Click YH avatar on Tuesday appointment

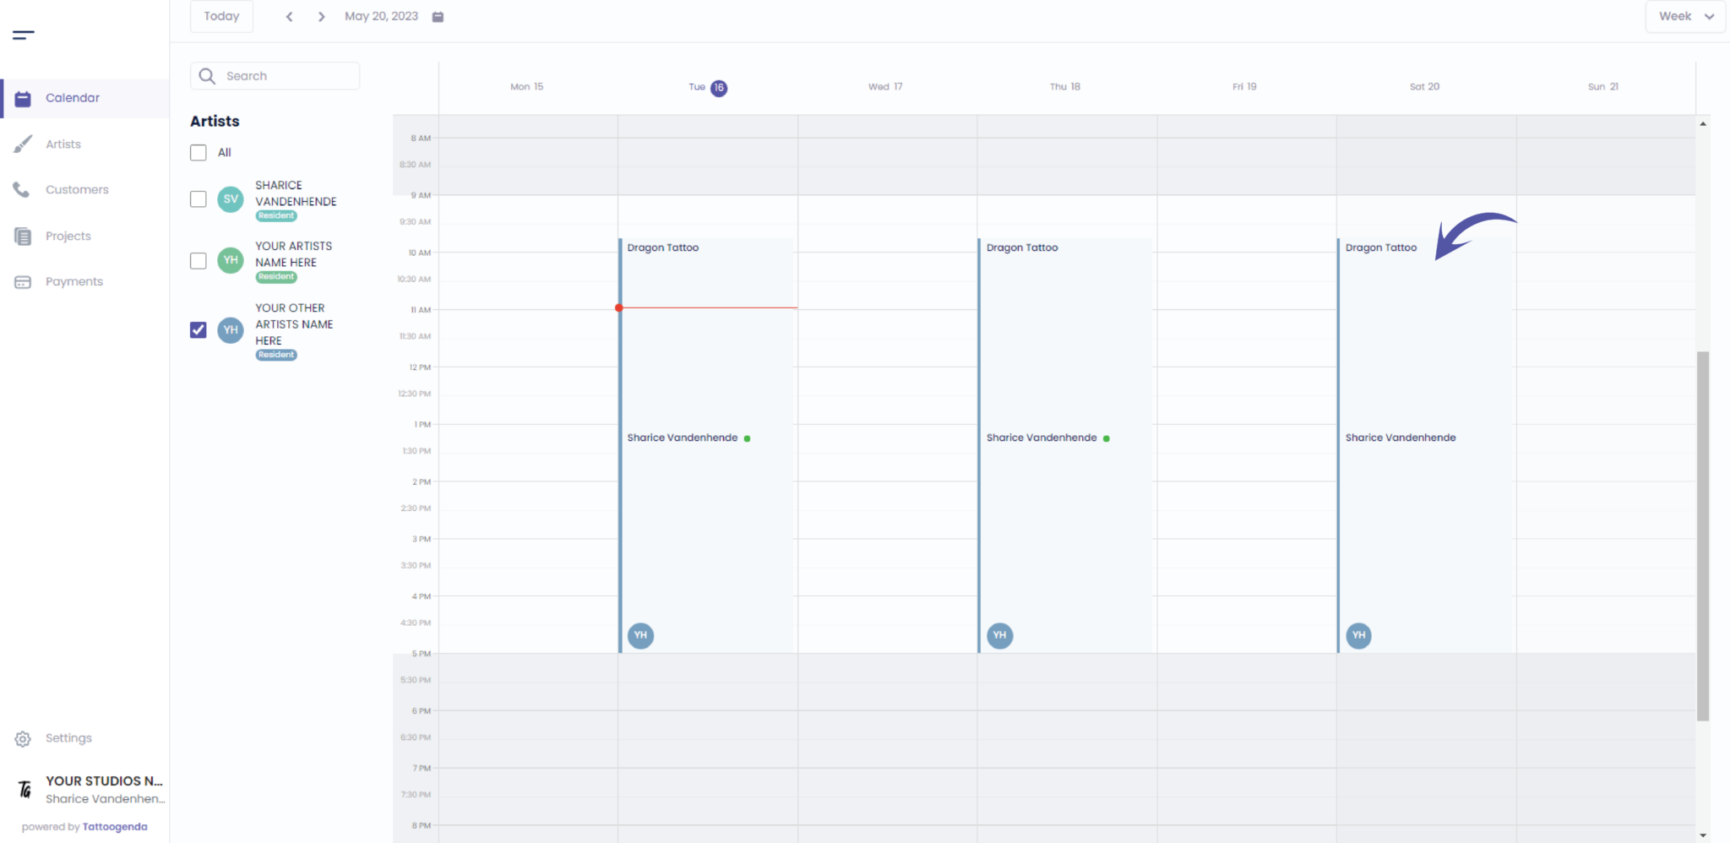point(641,635)
